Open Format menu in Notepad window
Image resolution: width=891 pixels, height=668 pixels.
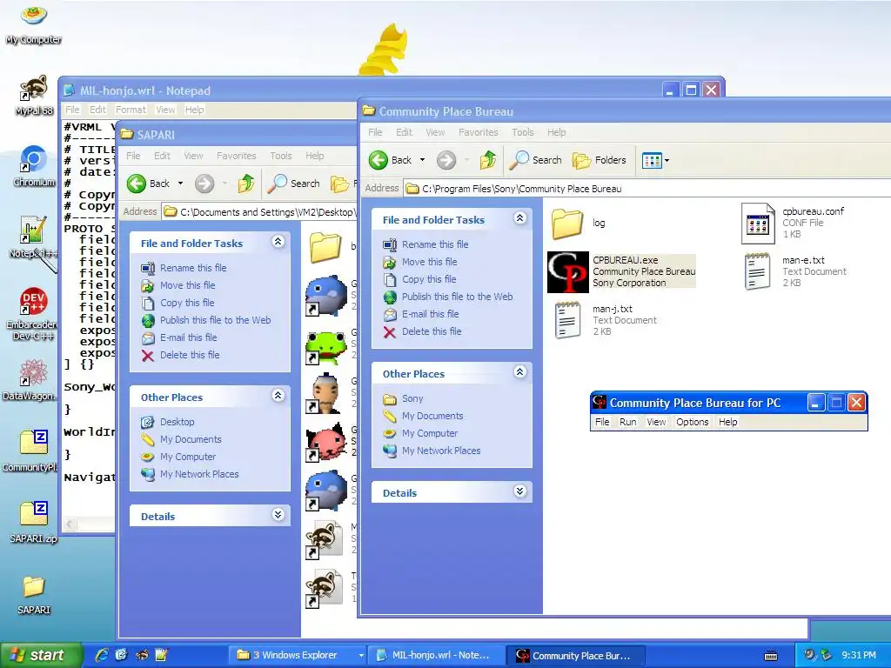tap(131, 110)
